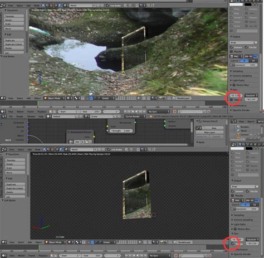Toggle Camera stamp checkbox in the upper properties panel
This screenshot has height=258, width=264.
pyautogui.click(x=246, y=9)
